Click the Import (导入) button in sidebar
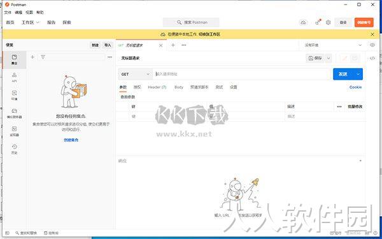382x239 pixels. click(108, 45)
